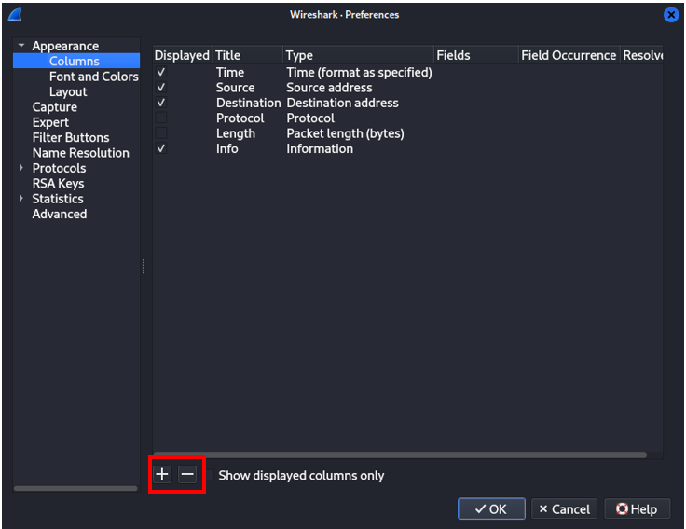Select Columns in preferences tree
This screenshot has height=529, width=686.
pyautogui.click(x=75, y=61)
